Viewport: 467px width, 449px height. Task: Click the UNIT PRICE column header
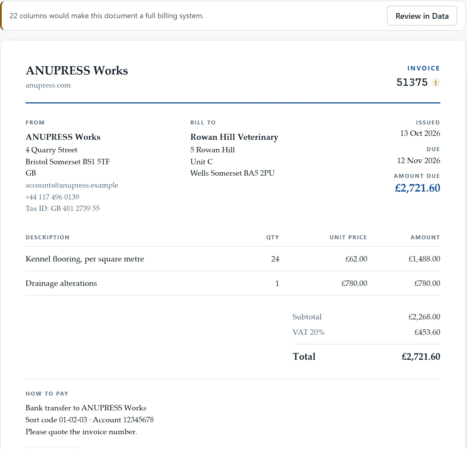348,237
